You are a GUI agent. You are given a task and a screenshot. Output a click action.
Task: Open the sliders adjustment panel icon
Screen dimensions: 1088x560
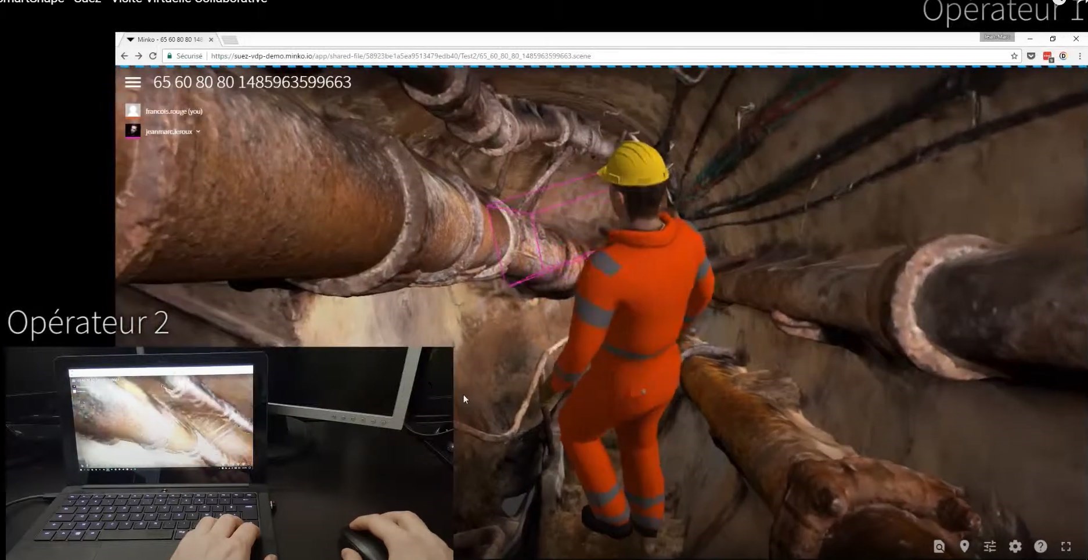[x=990, y=547]
